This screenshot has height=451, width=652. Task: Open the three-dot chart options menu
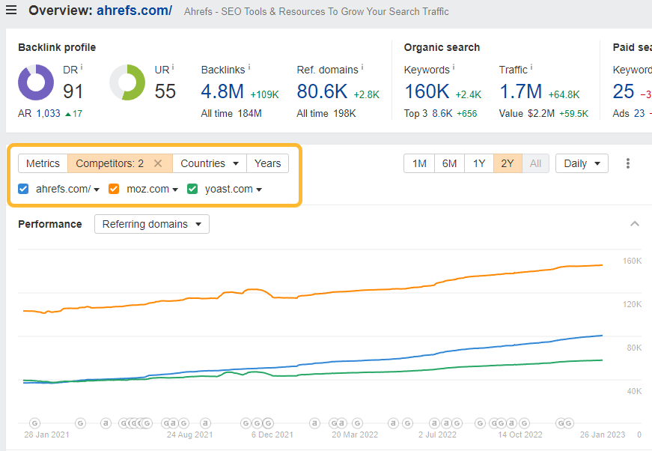628,163
